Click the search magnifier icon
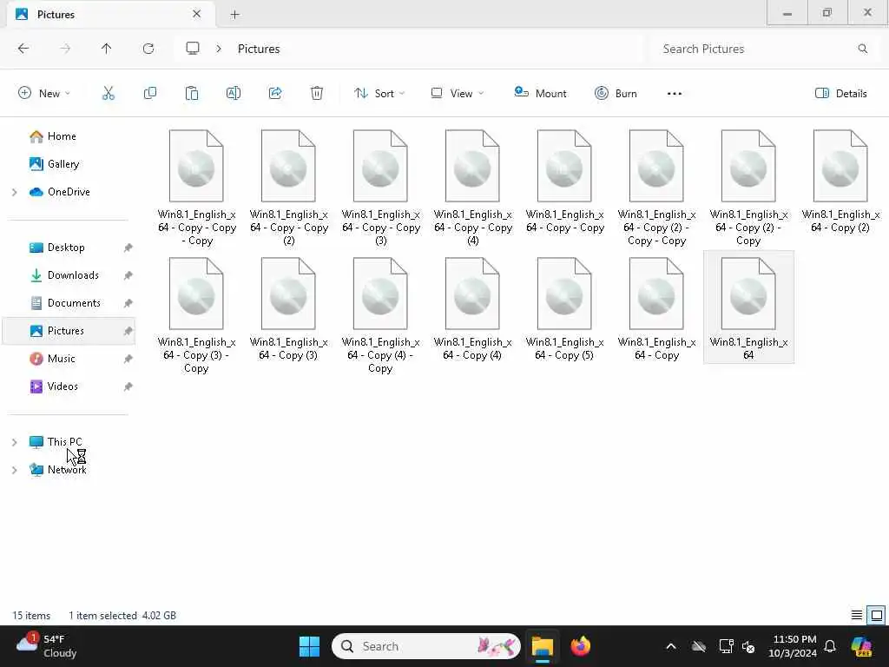 coord(862,49)
